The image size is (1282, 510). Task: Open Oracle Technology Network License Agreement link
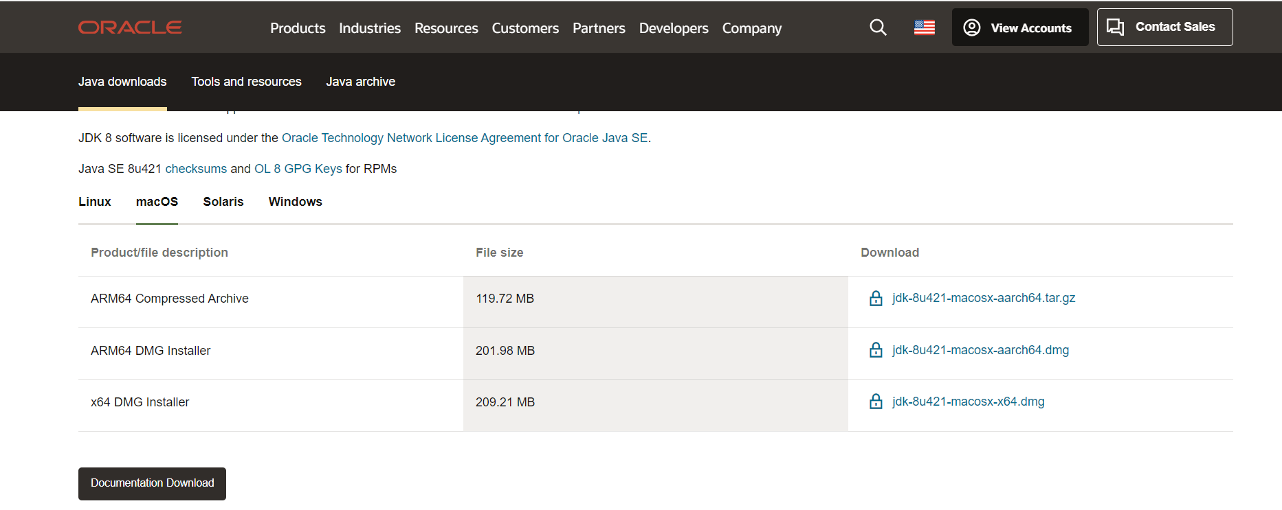click(465, 138)
